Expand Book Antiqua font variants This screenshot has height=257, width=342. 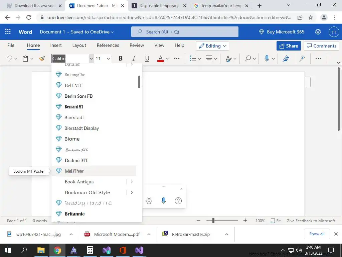coord(132,182)
